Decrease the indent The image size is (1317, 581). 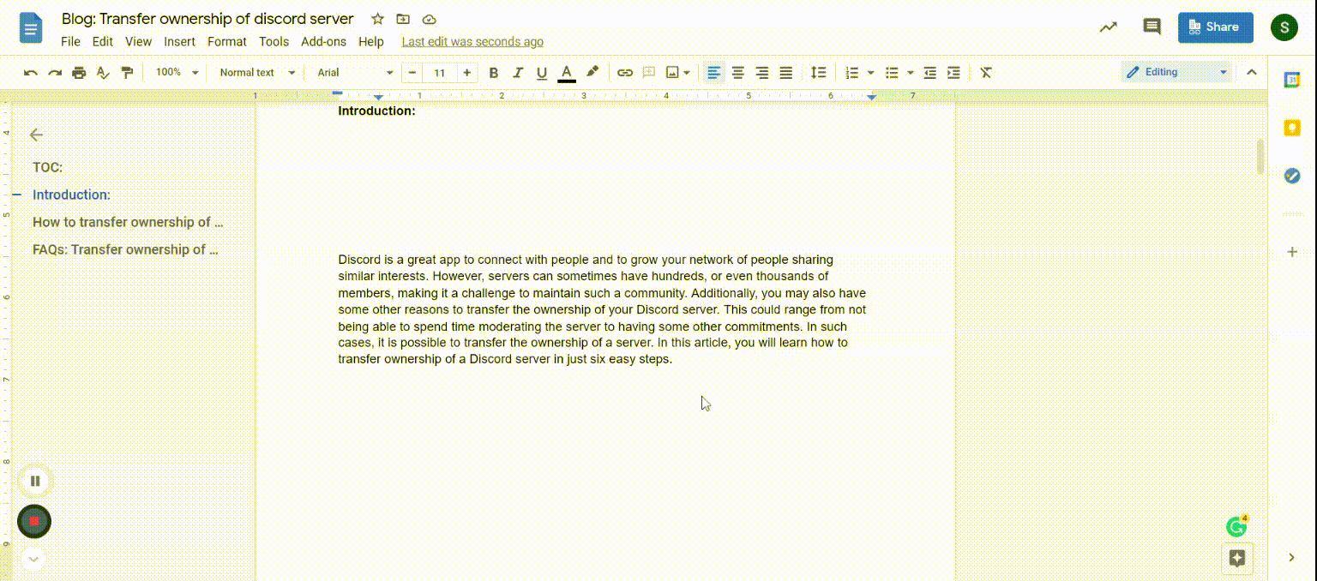[929, 73]
